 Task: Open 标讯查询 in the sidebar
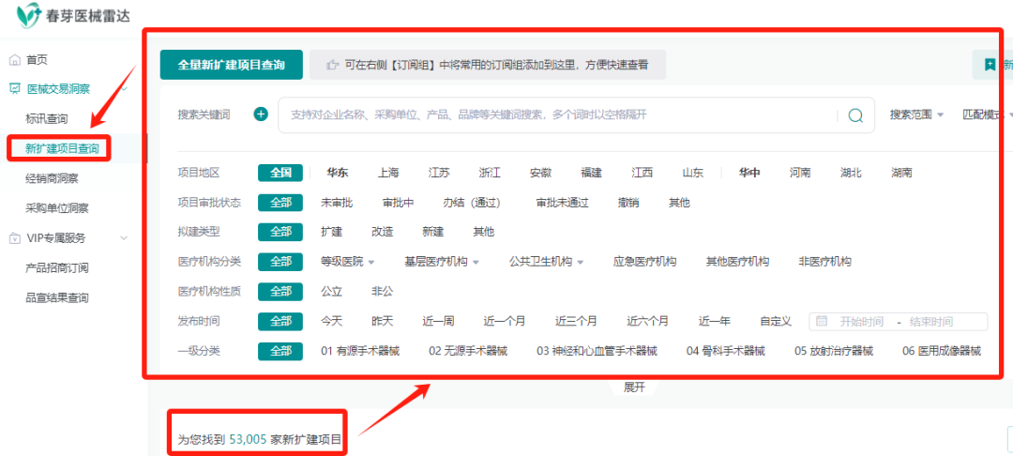click(x=47, y=119)
